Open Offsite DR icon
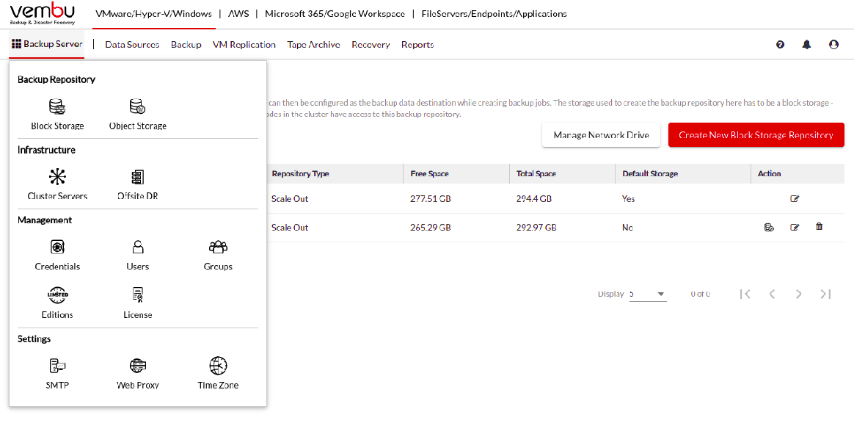This screenshot has width=854, height=423. [137, 176]
